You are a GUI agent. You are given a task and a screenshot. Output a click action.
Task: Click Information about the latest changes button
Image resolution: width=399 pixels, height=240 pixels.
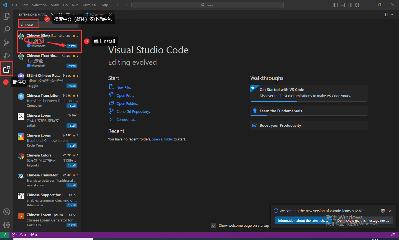[303, 220]
